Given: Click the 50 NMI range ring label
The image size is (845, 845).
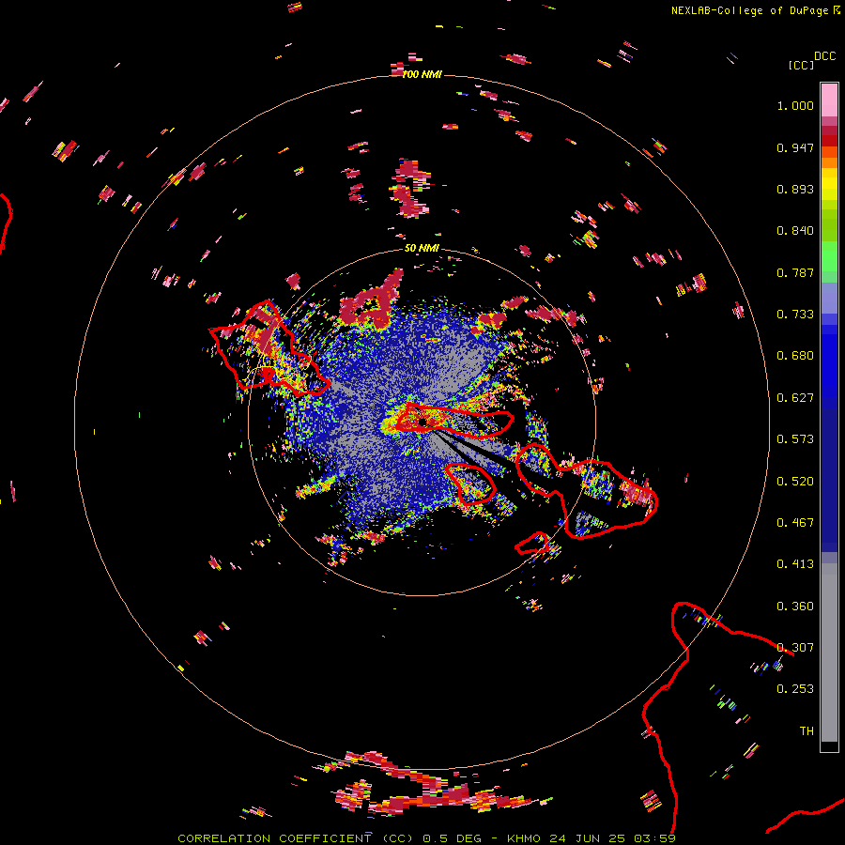Looking at the screenshot, I should pos(422,249).
